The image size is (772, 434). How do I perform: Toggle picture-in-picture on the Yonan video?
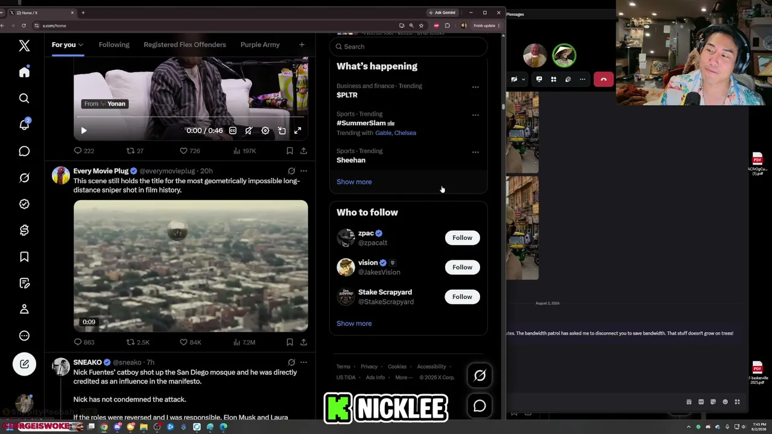[282, 131]
